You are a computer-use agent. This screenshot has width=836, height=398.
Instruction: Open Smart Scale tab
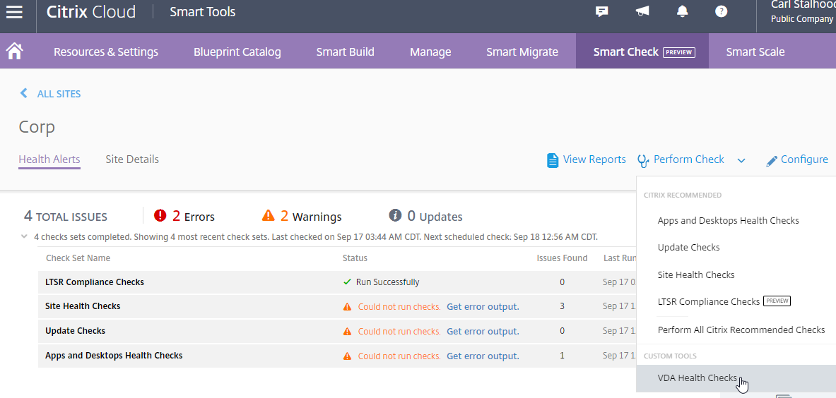click(x=755, y=52)
